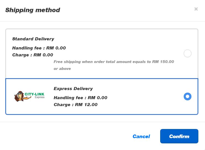Click the small Express word under CITY-LINK

pos(40,97)
